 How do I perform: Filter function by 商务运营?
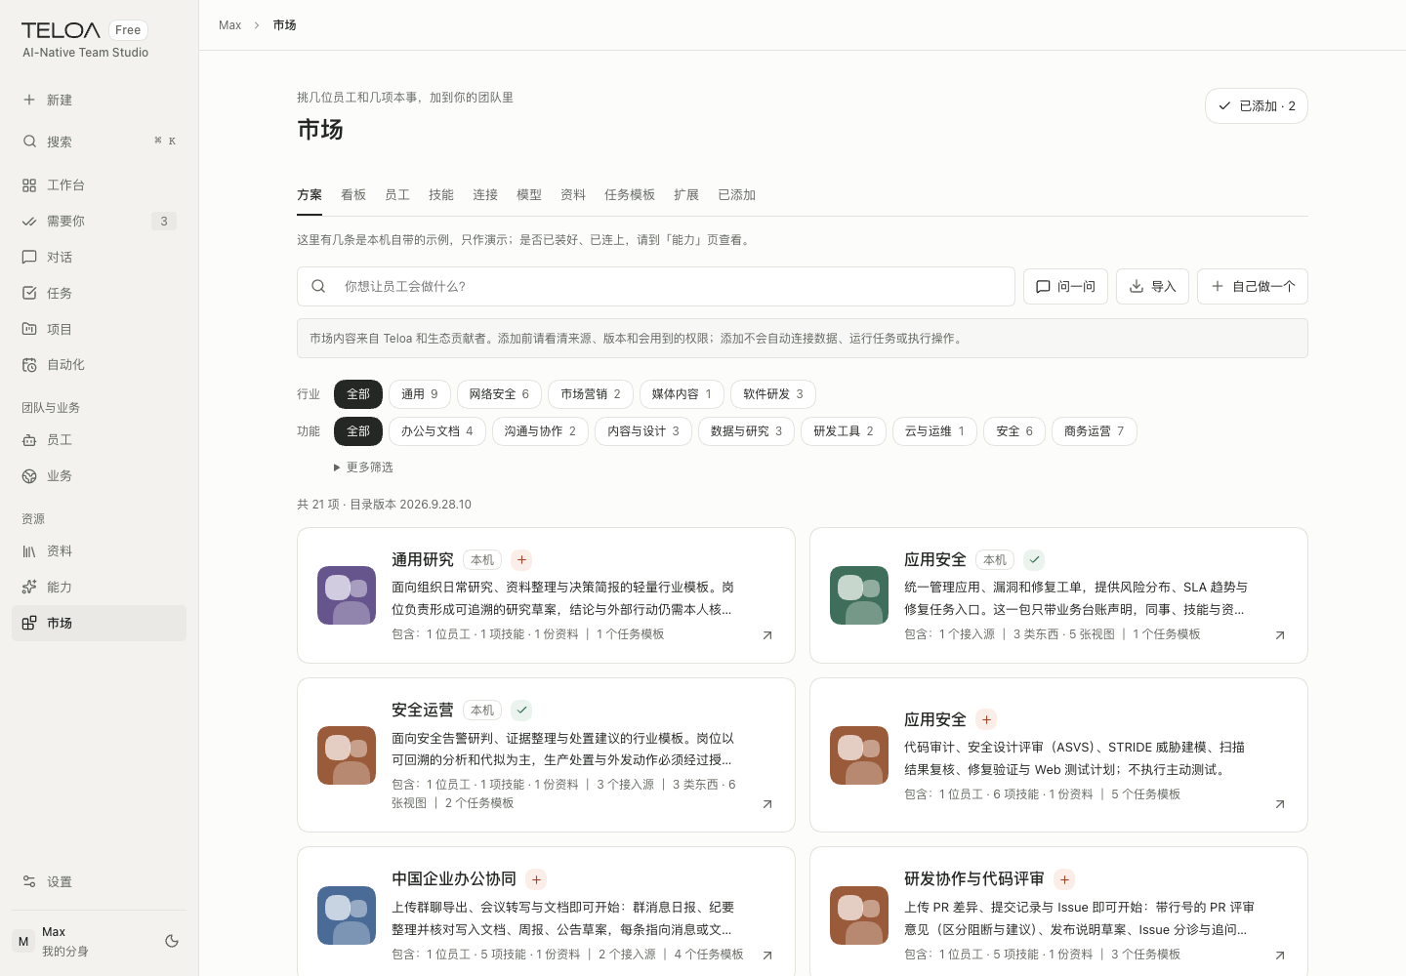(1094, 431)
